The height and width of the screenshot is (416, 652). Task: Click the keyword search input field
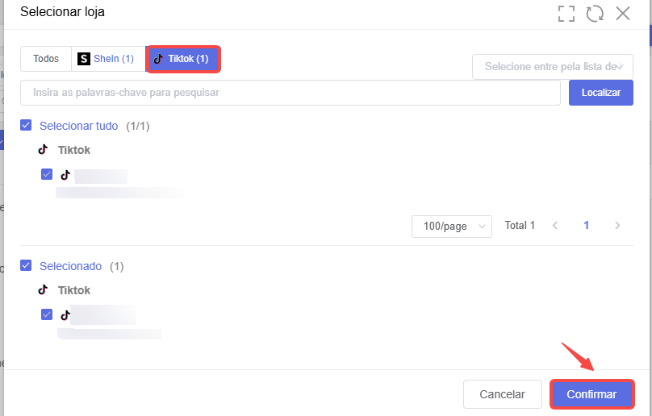pos(290,92)
